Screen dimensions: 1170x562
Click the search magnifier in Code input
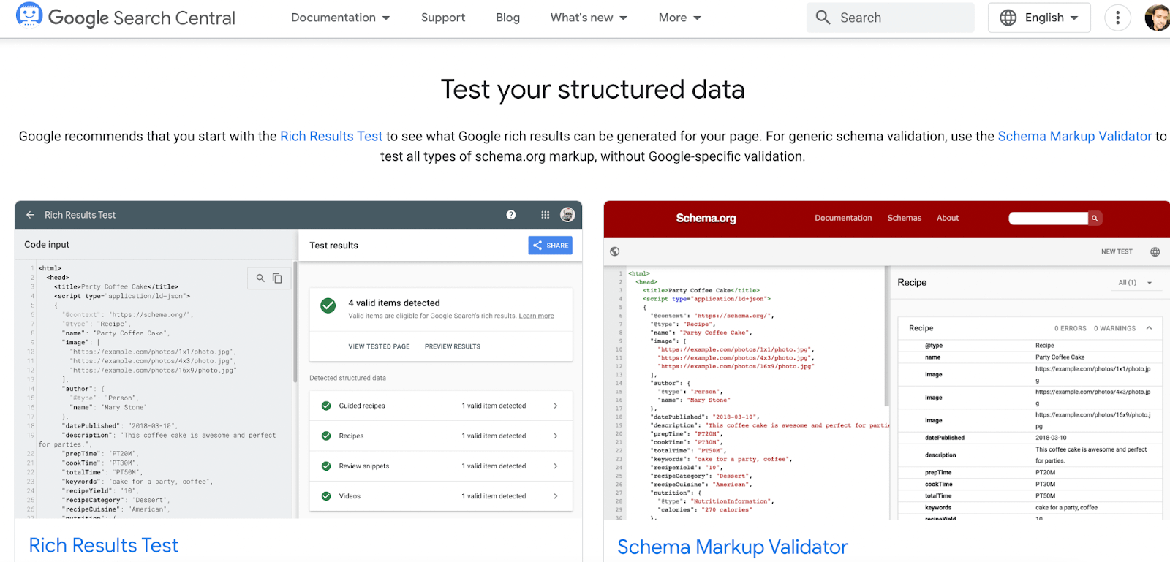[x=260, y=278]
